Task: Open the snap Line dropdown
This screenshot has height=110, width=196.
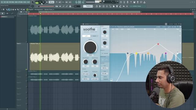Action: pyautogui.click(x=77, y=6)
